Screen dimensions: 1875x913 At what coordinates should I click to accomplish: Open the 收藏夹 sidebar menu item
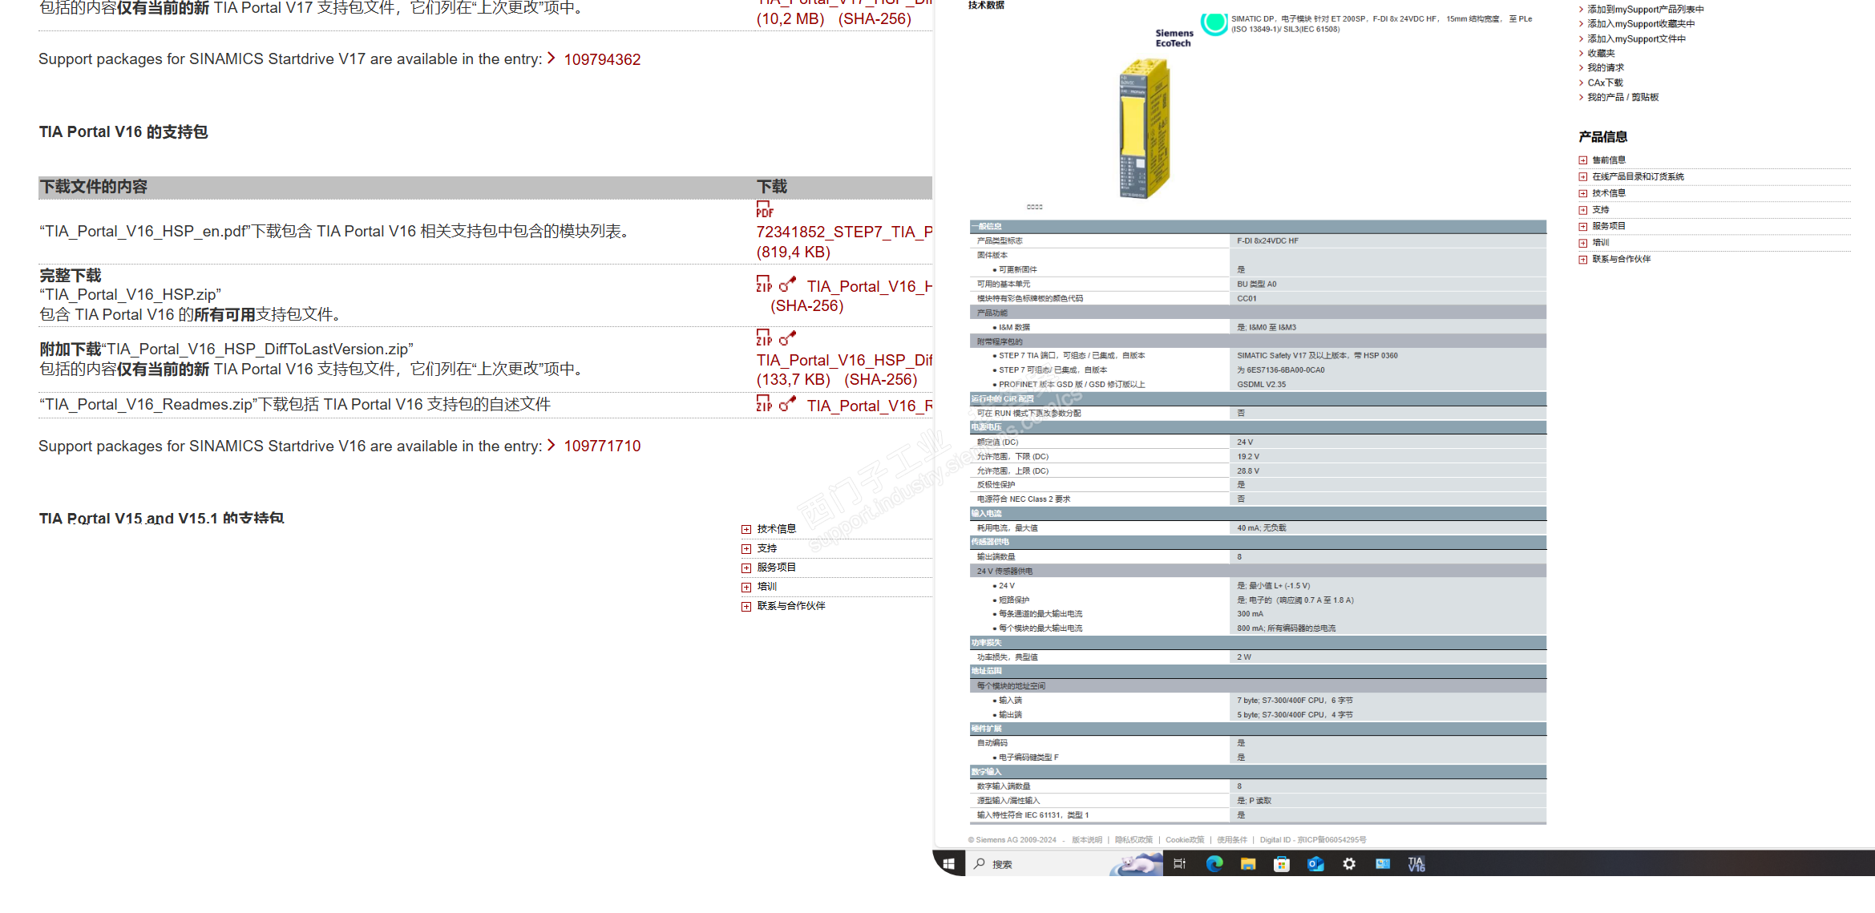(1601, 54)
